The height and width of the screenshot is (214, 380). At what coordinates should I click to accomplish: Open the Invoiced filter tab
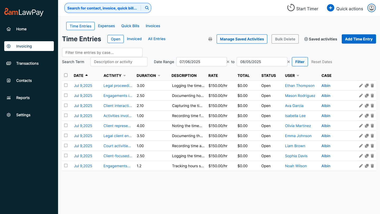(x=134, y=39)
